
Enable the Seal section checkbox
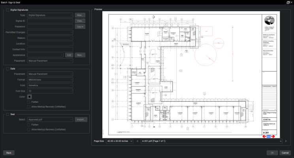[x=8, y=114]
